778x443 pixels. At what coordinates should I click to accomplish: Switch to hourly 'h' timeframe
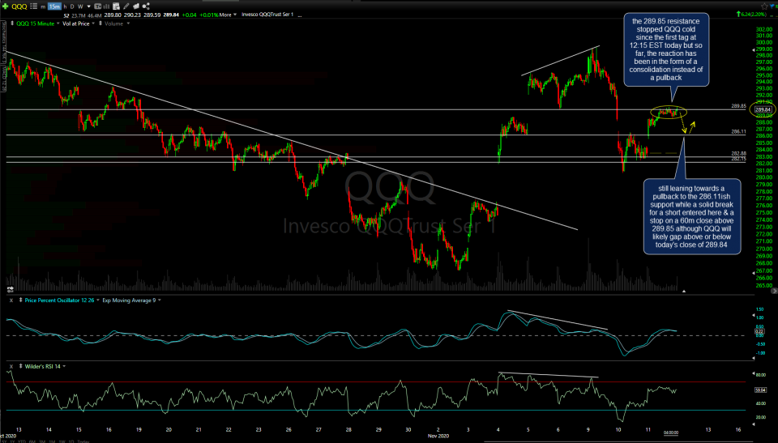(65, 7)
